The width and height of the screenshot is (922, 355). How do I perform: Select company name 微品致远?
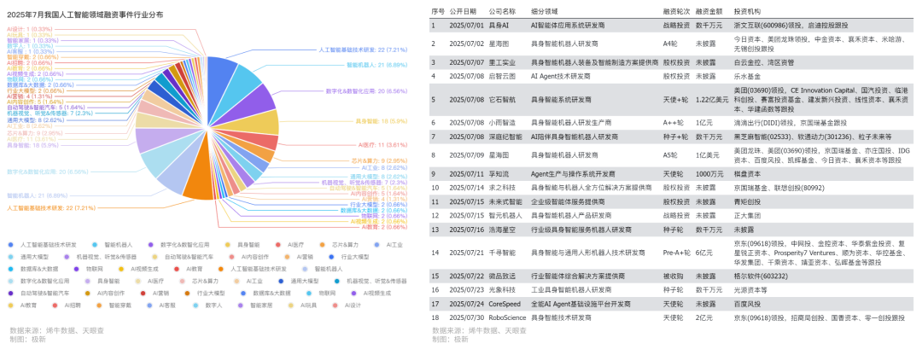[502, 276]
